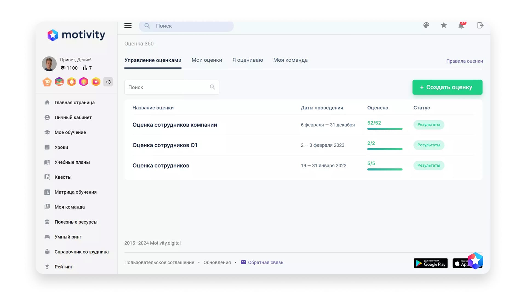Click the favorites star icon in header

click(x=444, y=25)
